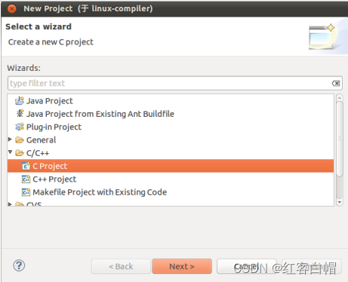This screenshot has height=282, width=348.
Task: Click the Java Project icon
Action: [20, 101]
